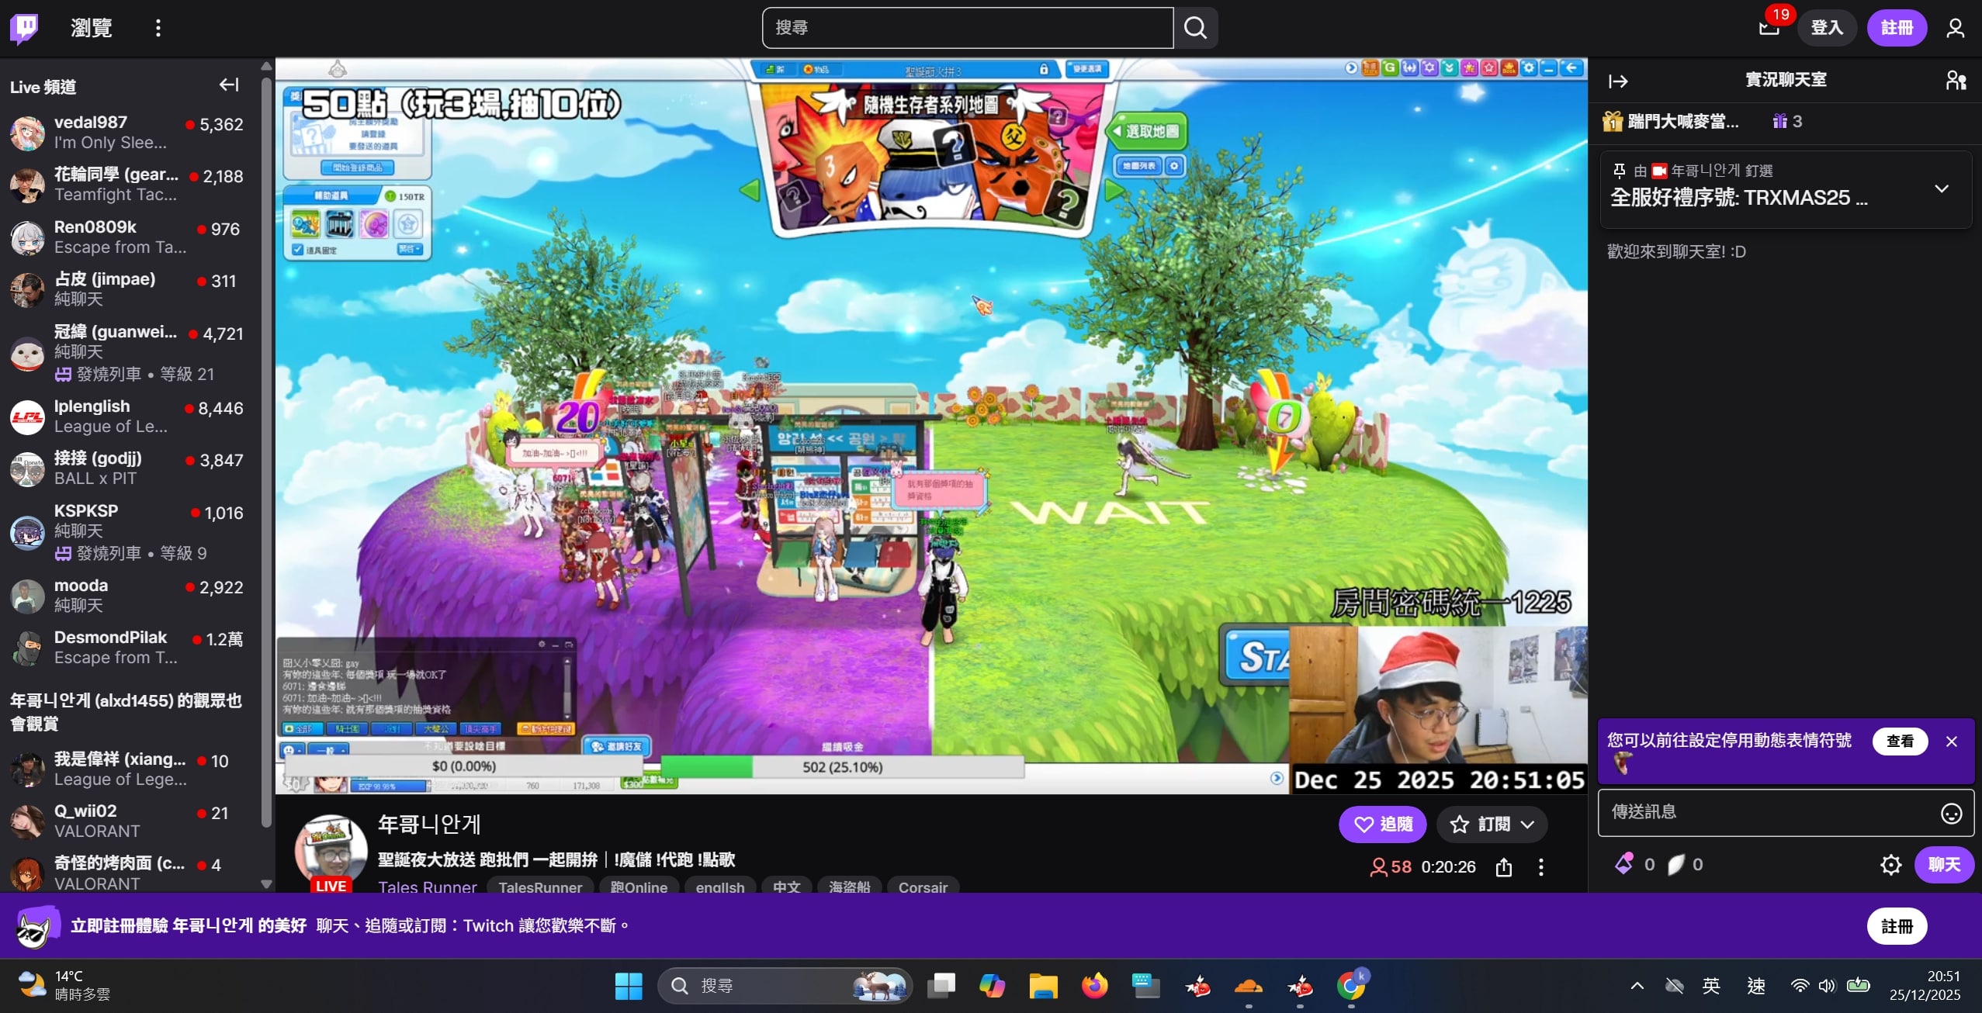Open the 瀏覽 browse tab
Screen dimensions: 1982x1013
pyautogui.click(x=92, y=28)
